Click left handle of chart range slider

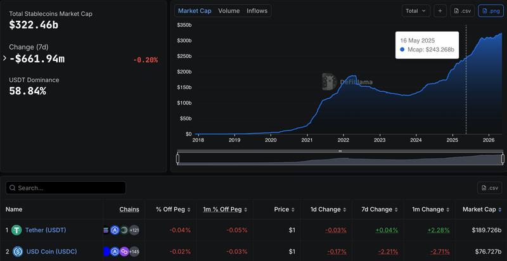177,159
